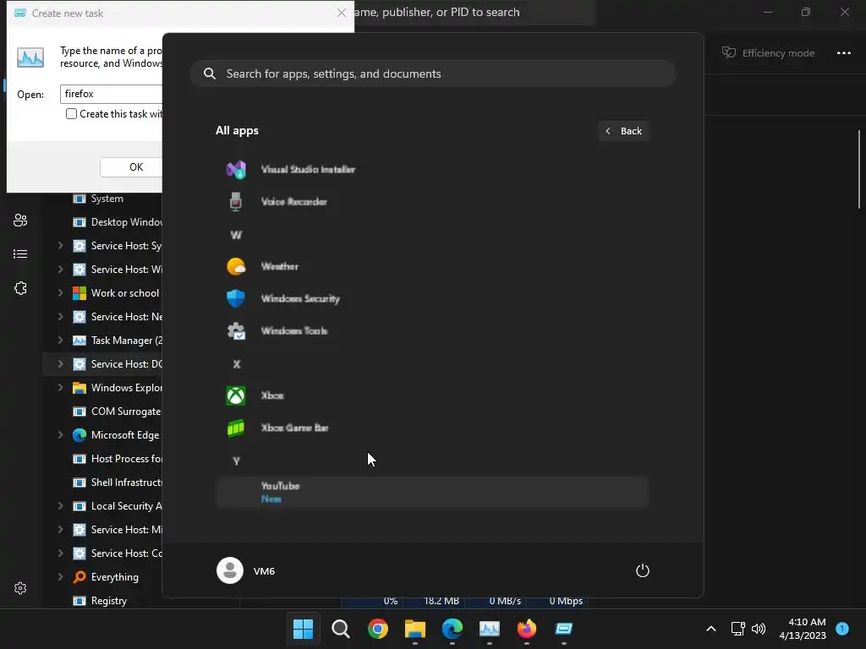866x649 pixels.
Task: Expand the Task Manager process group
Action: (60, 341)
